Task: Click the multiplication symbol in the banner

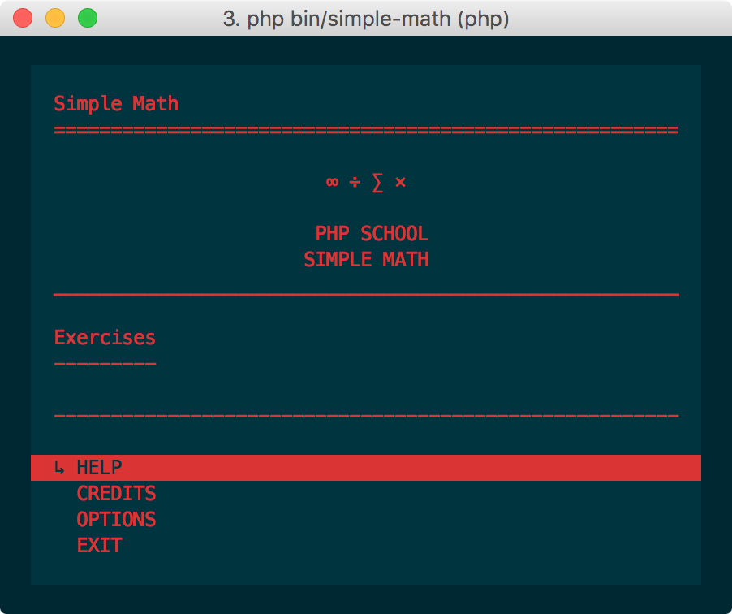Action: [x=400, y=182]
